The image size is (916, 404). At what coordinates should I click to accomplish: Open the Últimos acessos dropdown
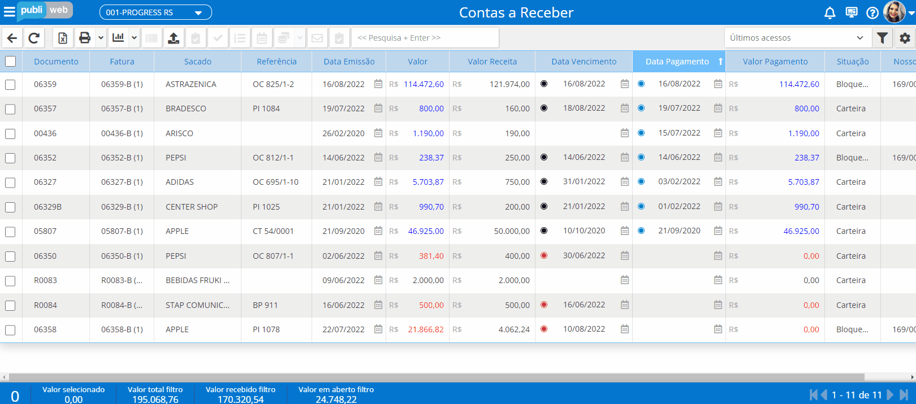click(x=797, y=38)
